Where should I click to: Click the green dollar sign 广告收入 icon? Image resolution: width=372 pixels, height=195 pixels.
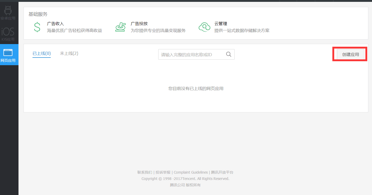point(37,27)
